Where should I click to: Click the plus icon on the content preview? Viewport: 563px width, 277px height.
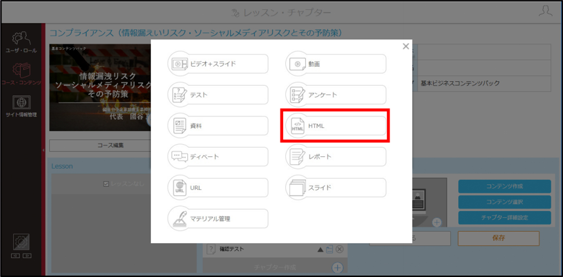[x=437, y=222]
